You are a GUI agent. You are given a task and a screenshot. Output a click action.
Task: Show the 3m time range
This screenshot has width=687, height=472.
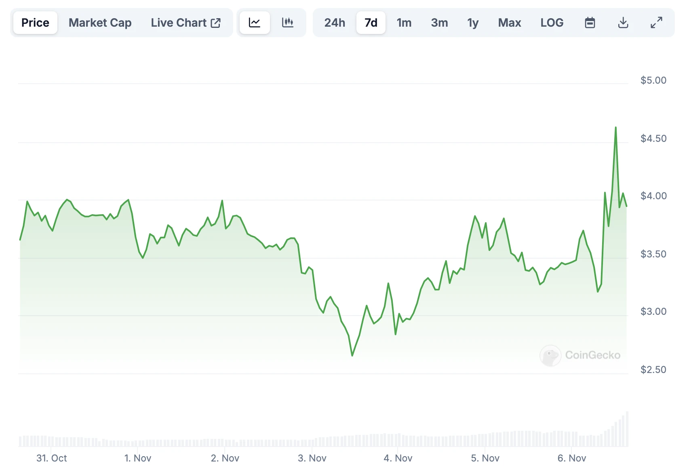pos(439,23)
